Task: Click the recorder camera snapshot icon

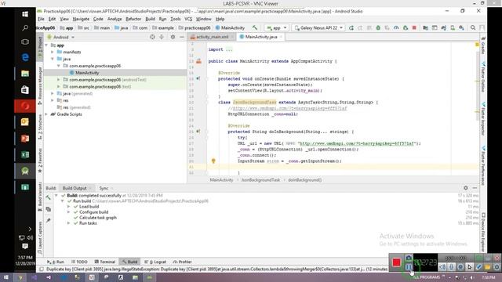Action: point(409,258)
